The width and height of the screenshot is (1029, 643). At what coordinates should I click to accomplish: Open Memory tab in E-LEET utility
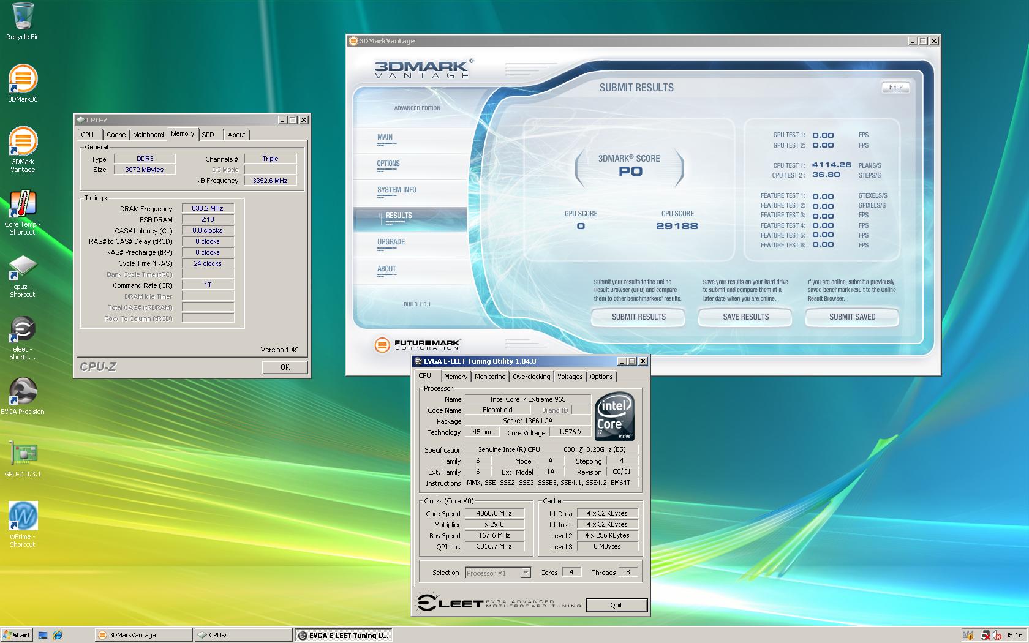455,377
